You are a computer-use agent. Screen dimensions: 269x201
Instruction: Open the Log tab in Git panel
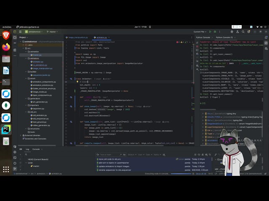pyautogui.click(x=27, y=149)
